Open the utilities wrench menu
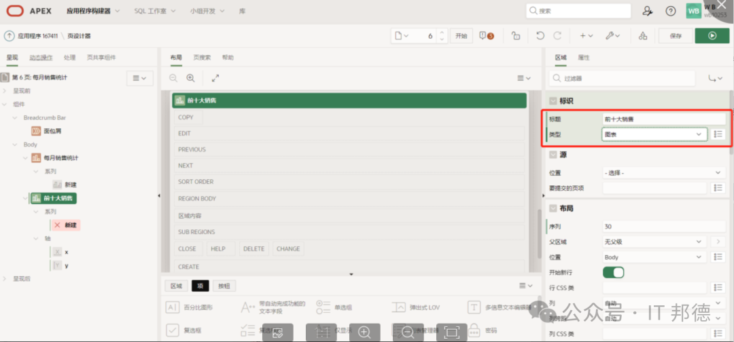 coord(612,35)
